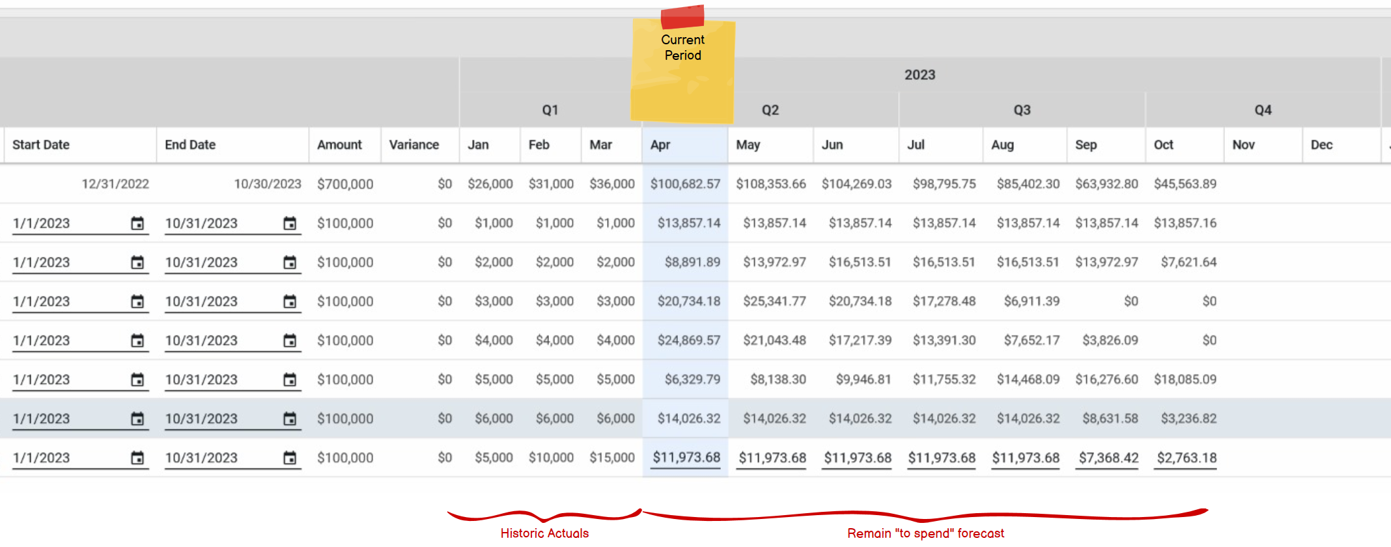1391x547 pixels.
Task: Click Start Date field in $2,000 row
Action: [x=68, y=262]
